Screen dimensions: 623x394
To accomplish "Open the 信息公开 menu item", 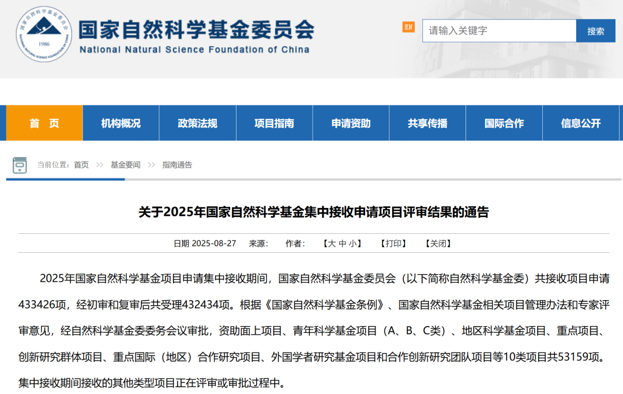I will 580,123.
